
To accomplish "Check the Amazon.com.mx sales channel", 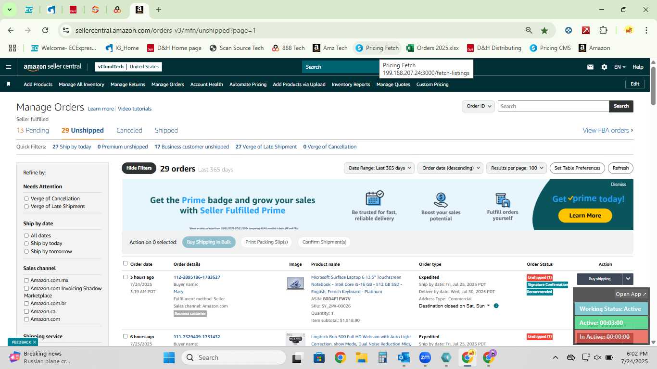I will tap(26, 280).
